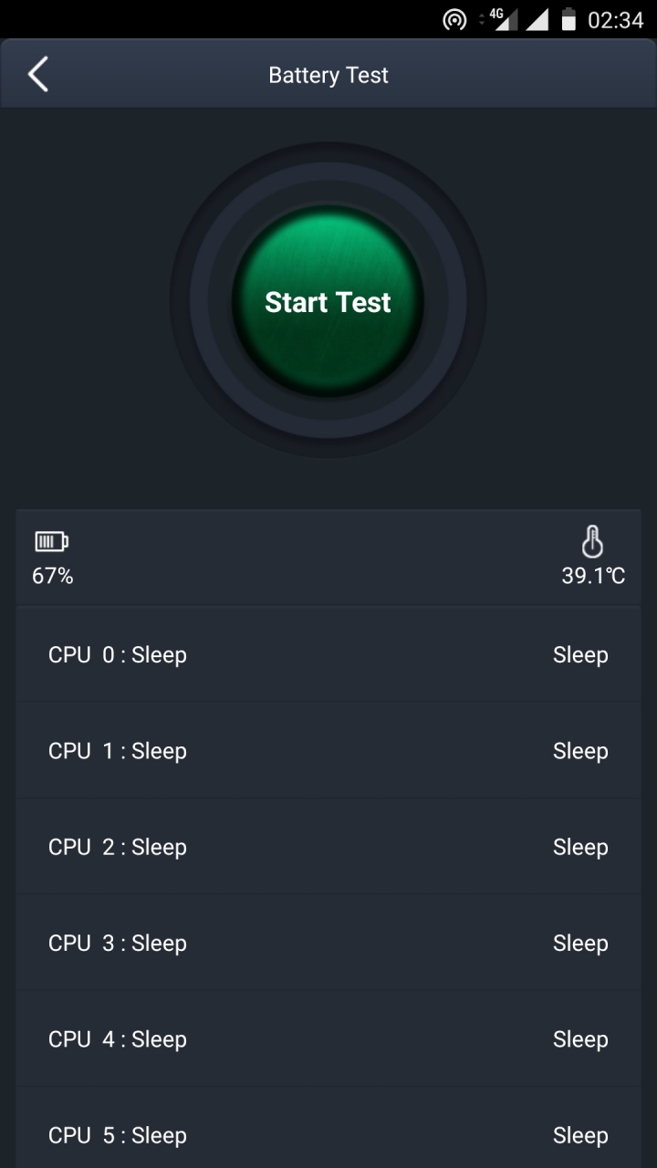Select the CPU 0 row

[x=328, y=655]
